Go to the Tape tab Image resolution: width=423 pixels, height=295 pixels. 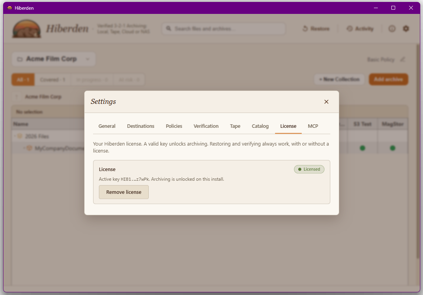(235, 126)
